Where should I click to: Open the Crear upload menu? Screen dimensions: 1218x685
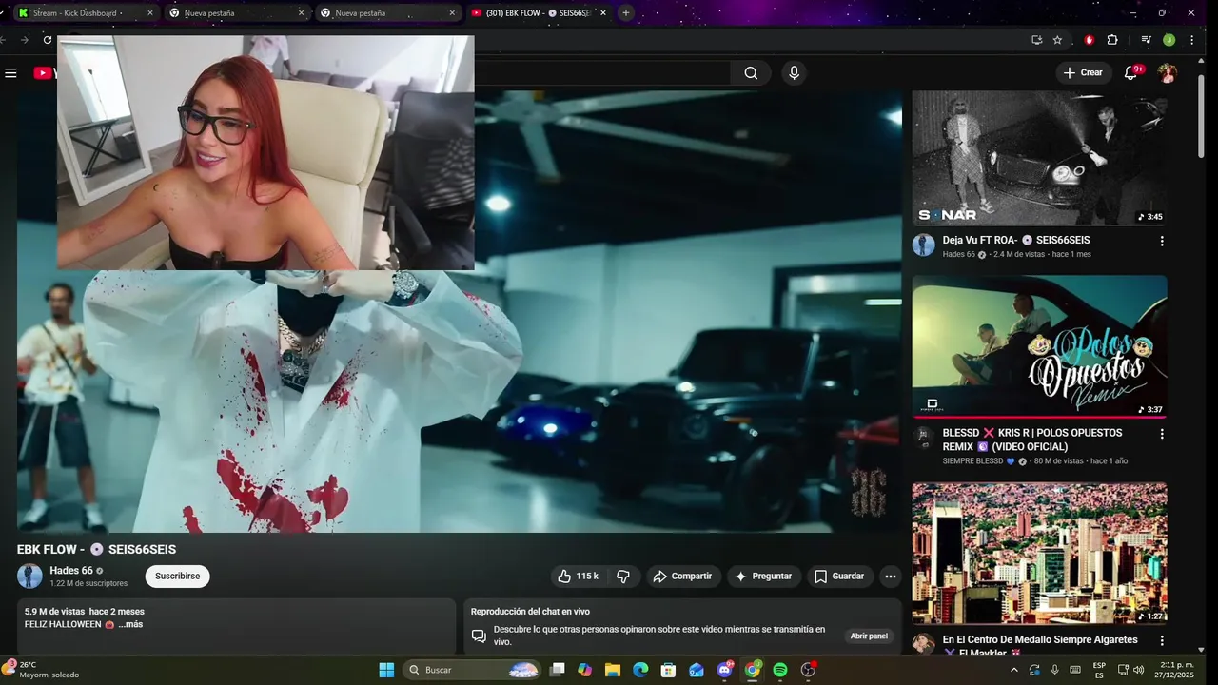(1083, 72)
